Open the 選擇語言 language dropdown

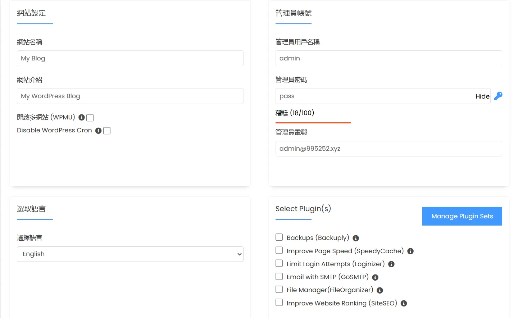click(130, 254)
